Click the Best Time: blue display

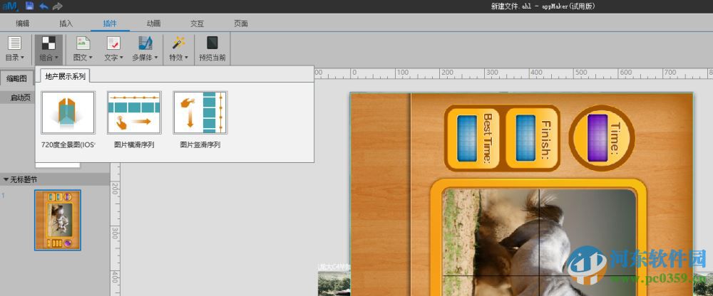(466, 139)
